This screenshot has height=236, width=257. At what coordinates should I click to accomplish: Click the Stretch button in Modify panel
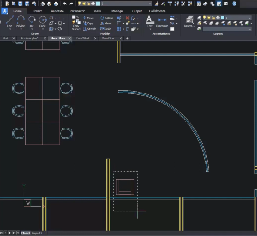click(x=90, y=29)
